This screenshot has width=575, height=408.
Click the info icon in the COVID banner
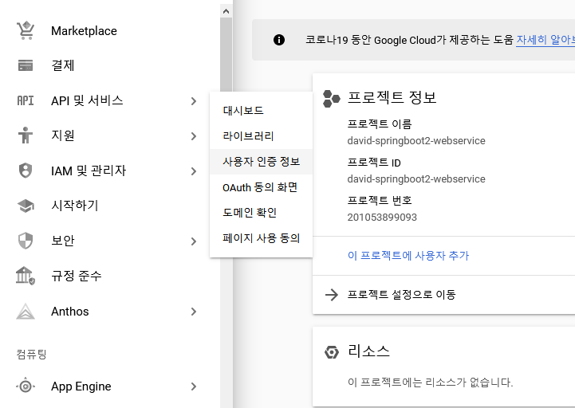click(x=279, y=40)
